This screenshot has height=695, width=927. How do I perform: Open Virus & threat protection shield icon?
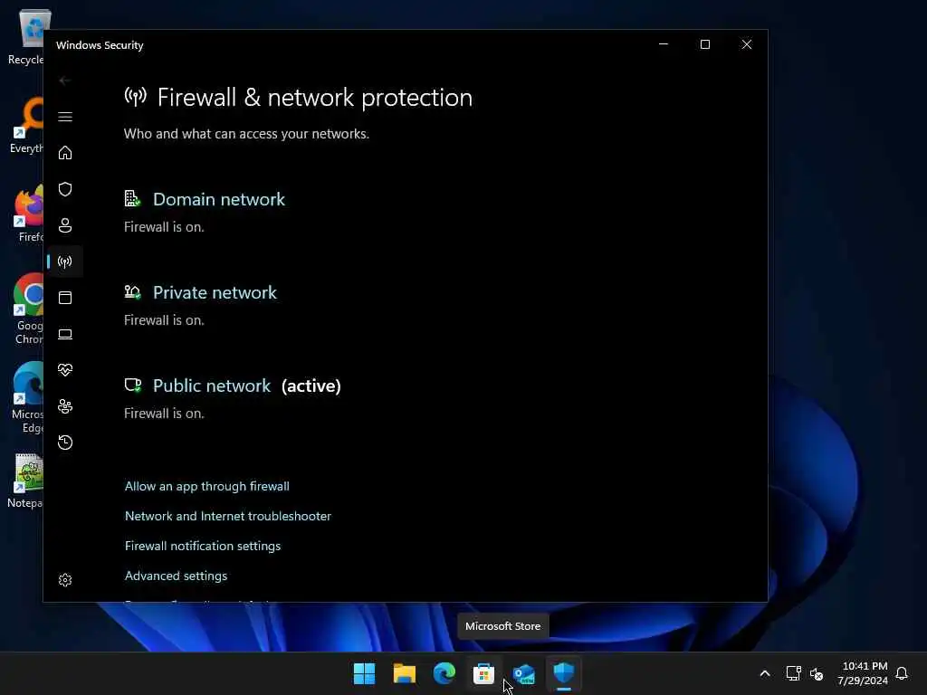65,189
